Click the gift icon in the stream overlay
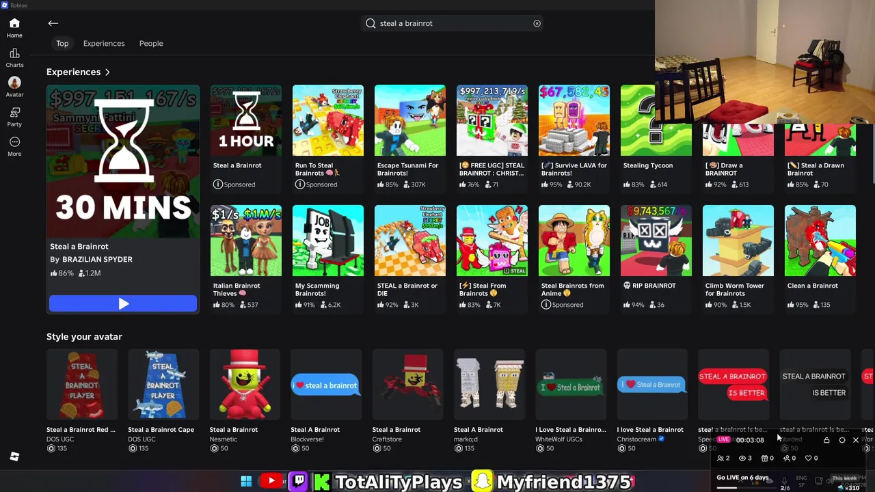The height and width of the screenshot is (492, 875). (765, 459)
